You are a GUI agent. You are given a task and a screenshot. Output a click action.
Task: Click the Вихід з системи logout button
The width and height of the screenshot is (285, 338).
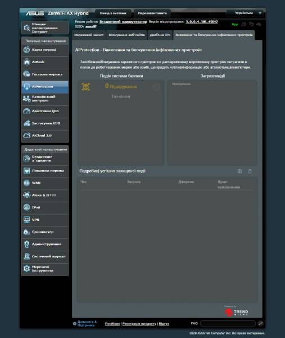(x=113, y=14)
